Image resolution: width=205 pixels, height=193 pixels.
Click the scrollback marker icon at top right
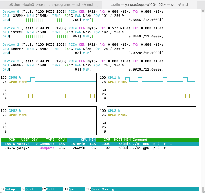point(203,11)
